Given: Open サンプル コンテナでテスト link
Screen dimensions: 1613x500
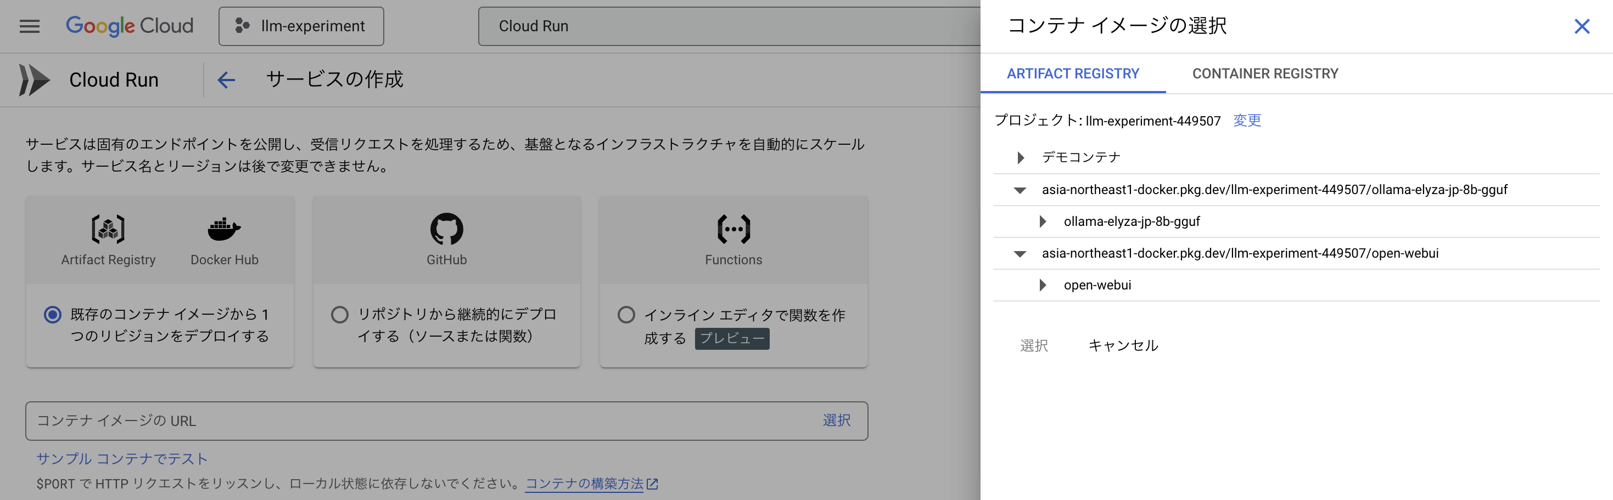Looking at the screenshot, I should coord(122,459).
